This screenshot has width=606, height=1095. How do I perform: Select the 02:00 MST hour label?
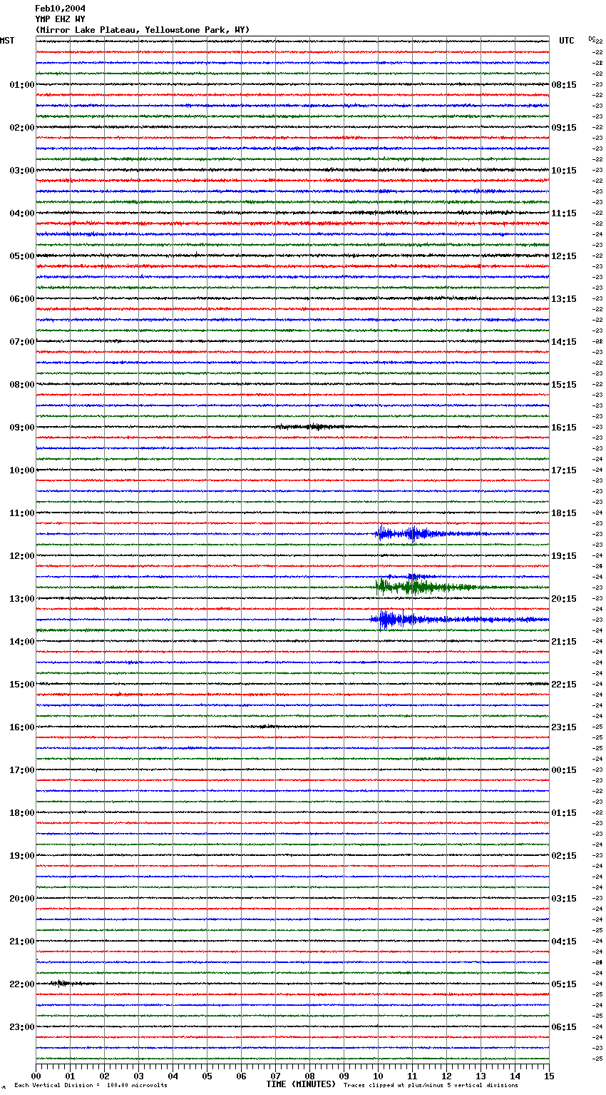click(22, 128)
